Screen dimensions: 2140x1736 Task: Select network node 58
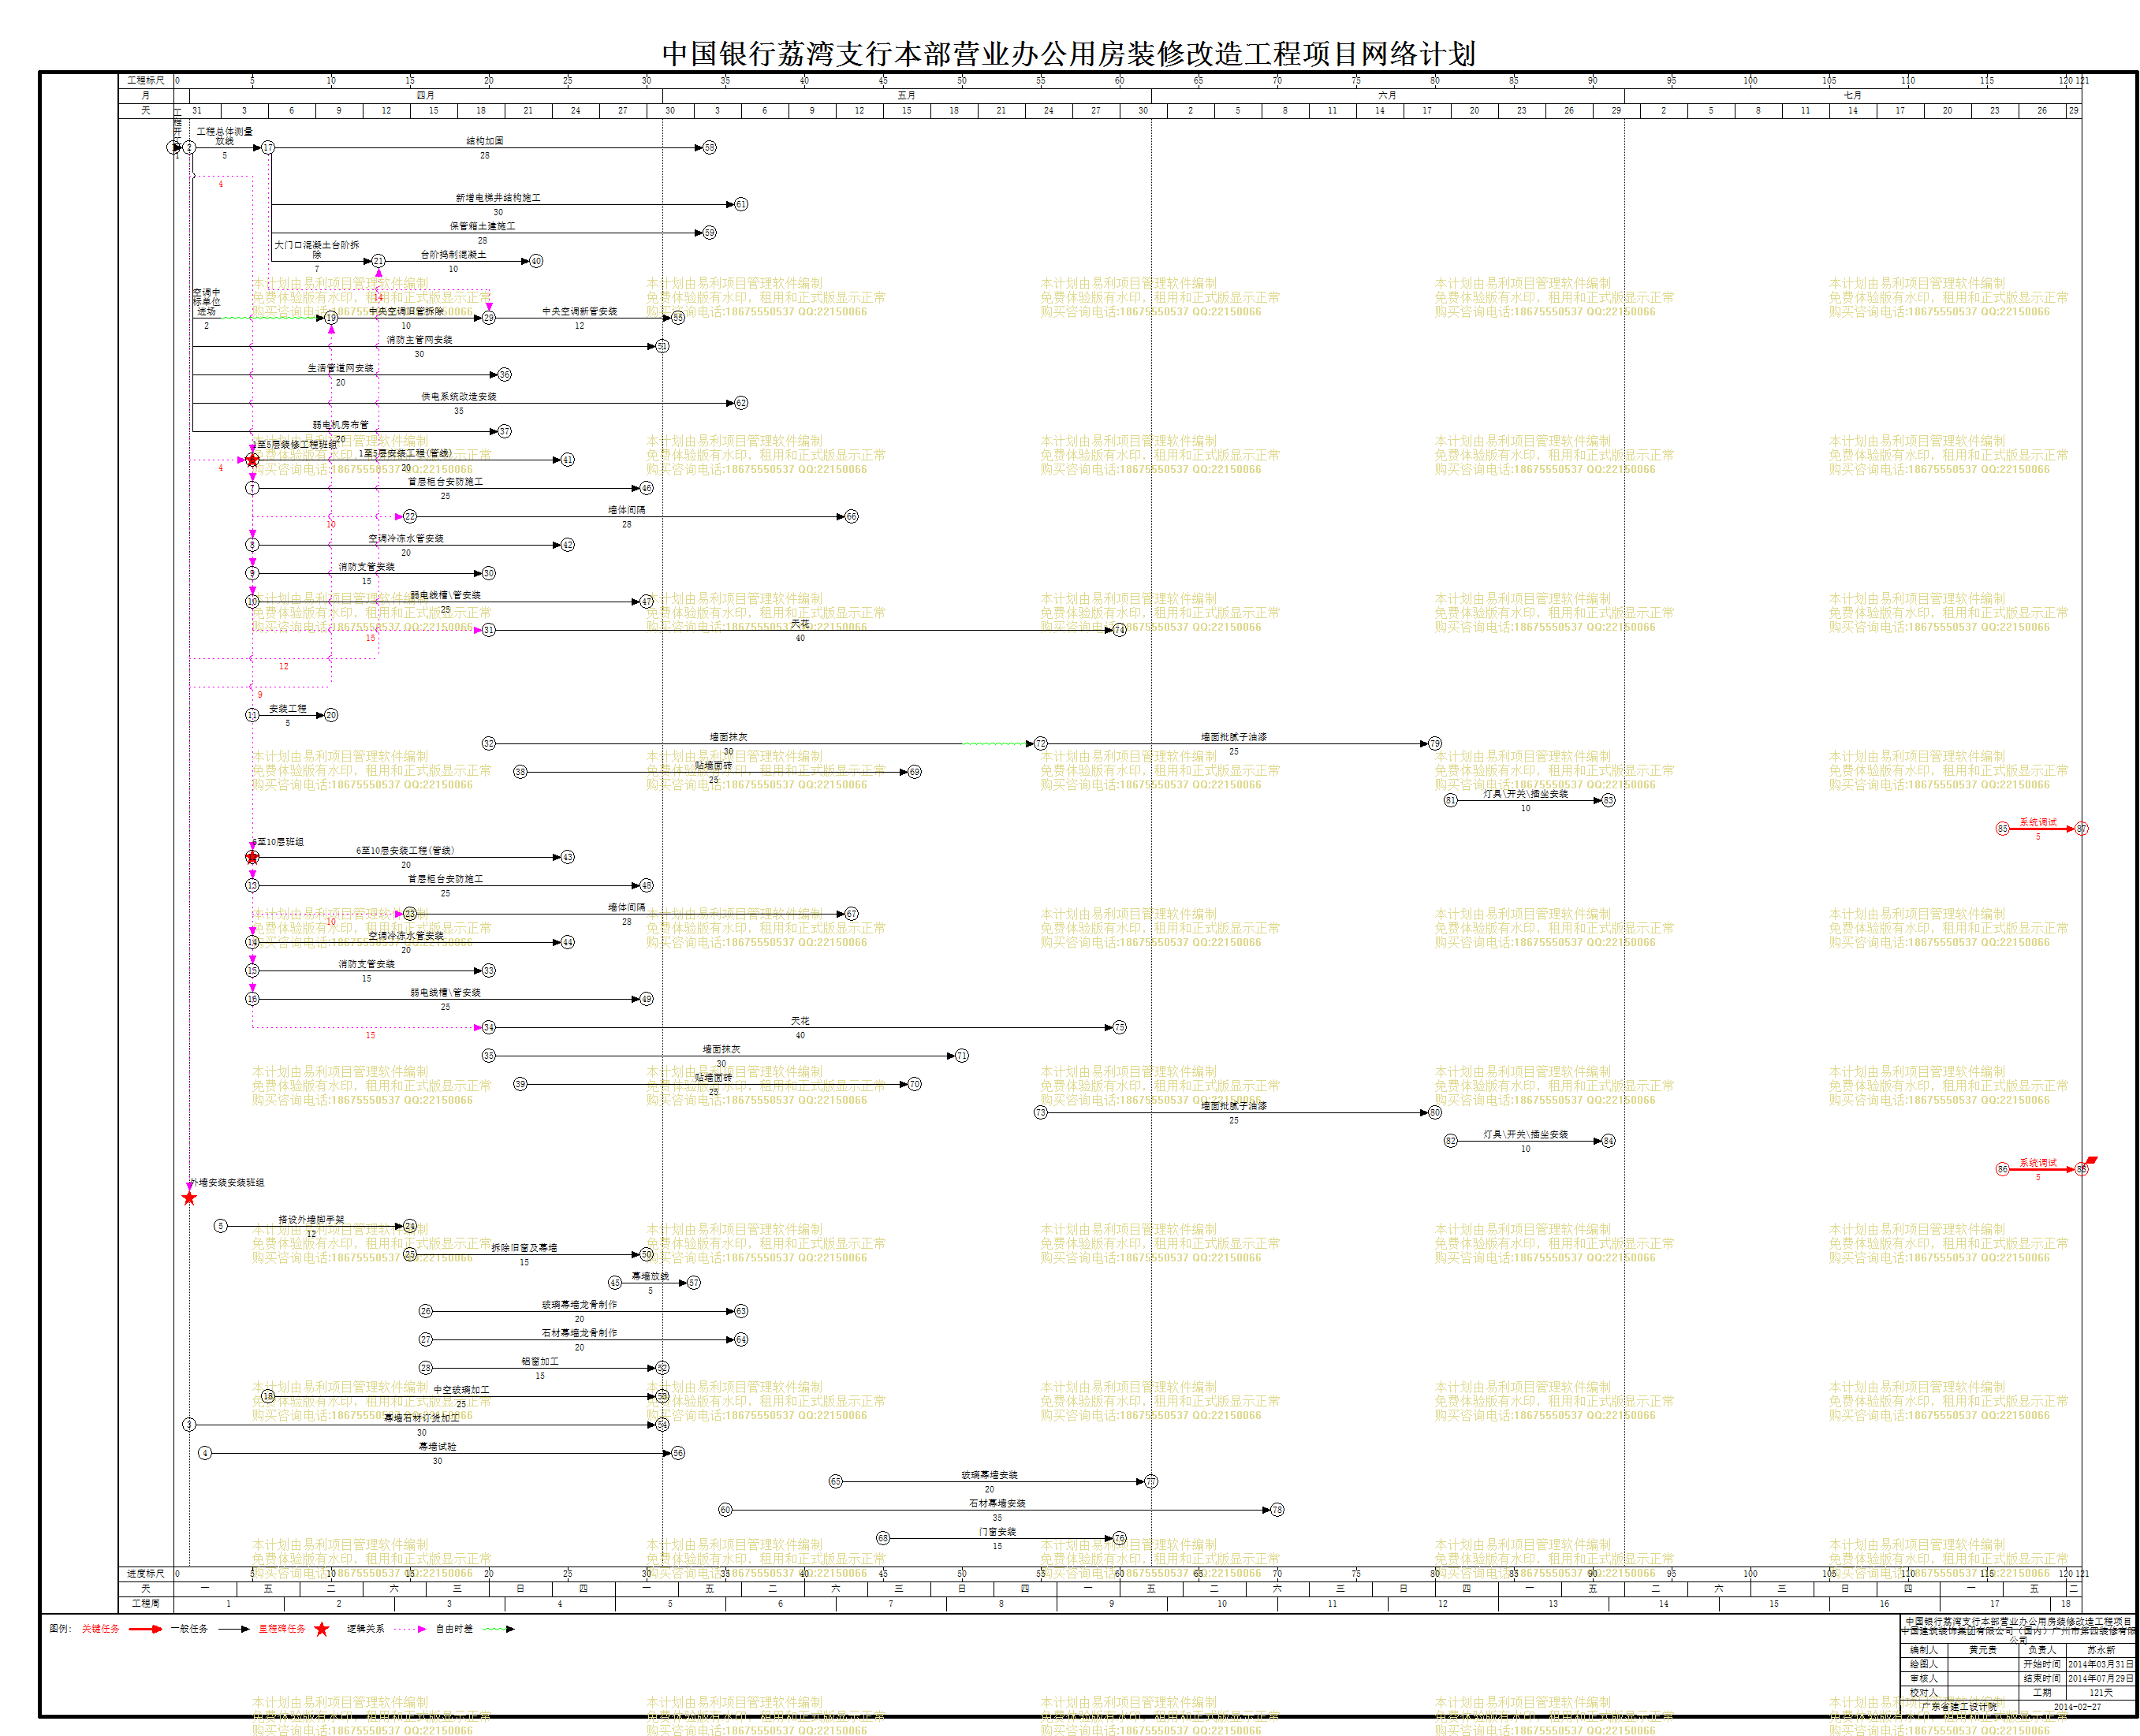pyautogui.click(x=709, y=148)
